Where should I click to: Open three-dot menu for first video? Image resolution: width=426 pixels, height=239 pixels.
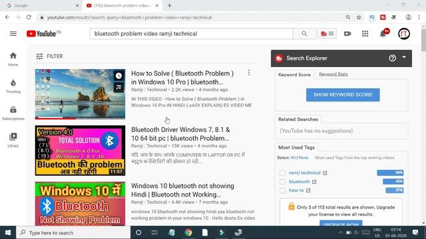[248, 72]
